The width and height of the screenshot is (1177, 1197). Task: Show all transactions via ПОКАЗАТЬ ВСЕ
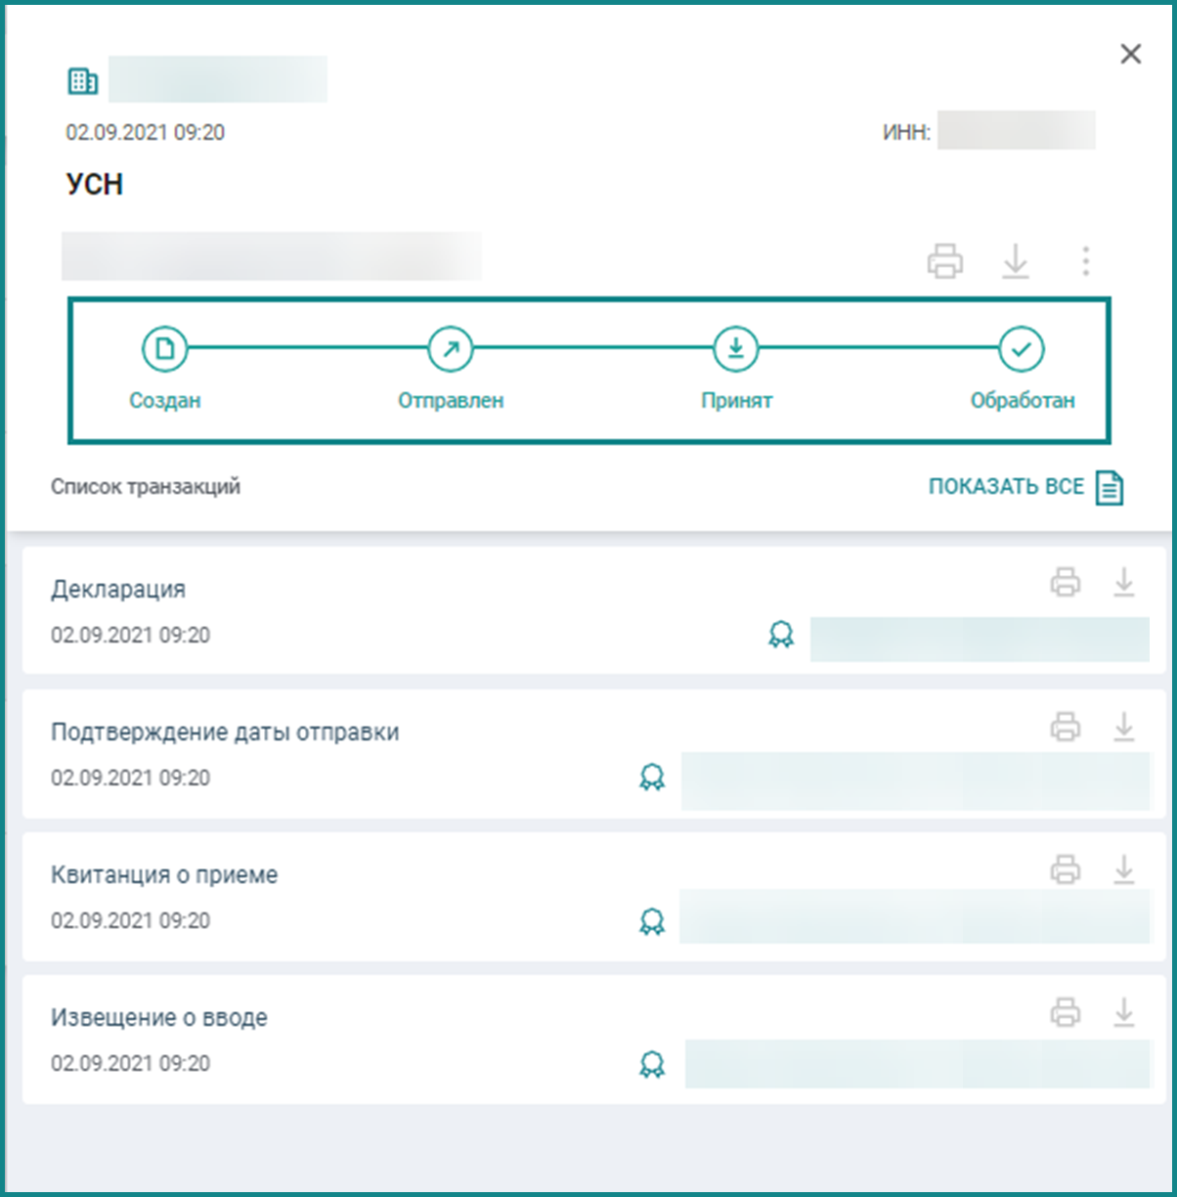pyautogui.click(x=1026, y=487)
